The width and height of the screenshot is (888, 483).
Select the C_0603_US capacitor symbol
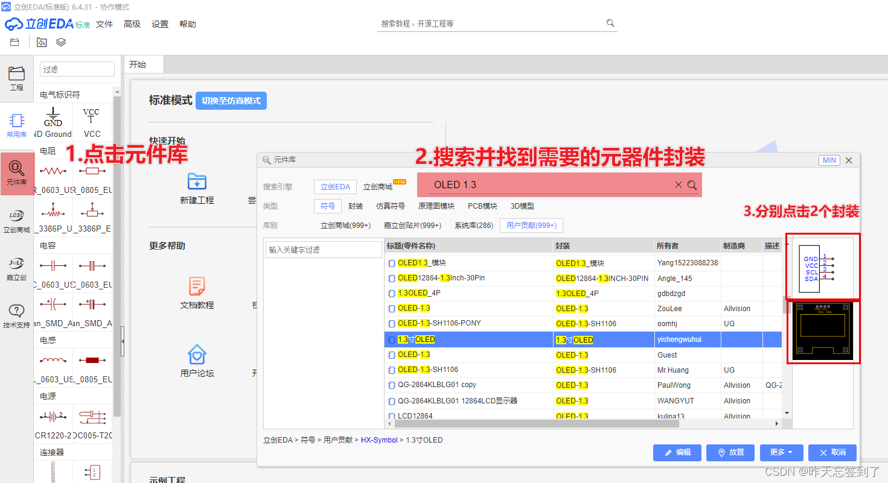(53, 273)
